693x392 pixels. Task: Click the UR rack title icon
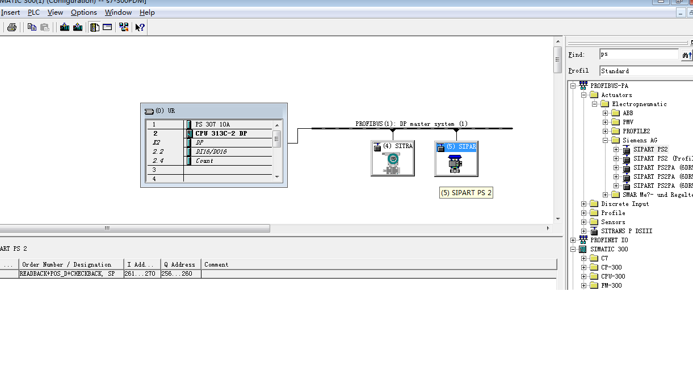(x=149, y=111)
